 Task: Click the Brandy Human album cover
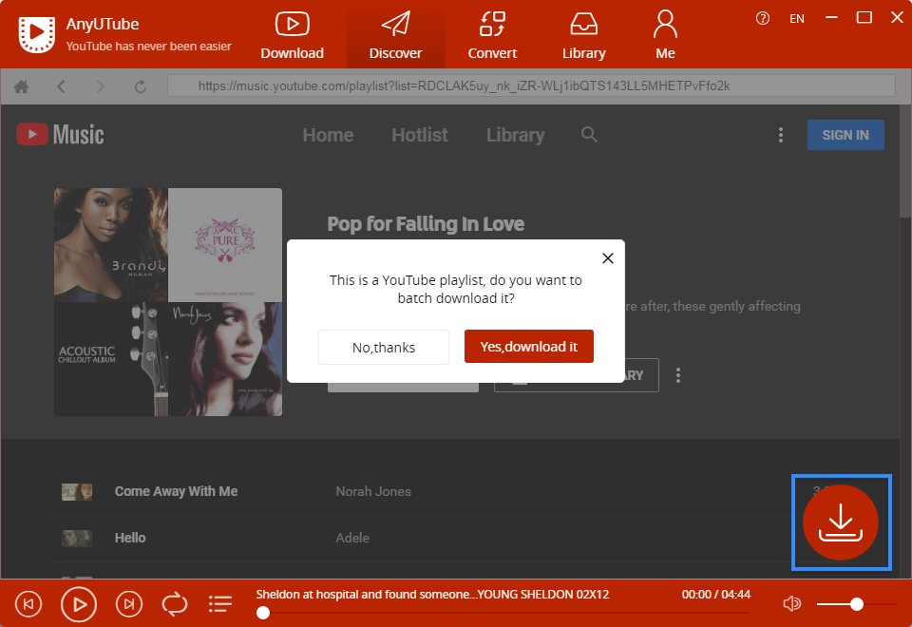tap(111, 245)
